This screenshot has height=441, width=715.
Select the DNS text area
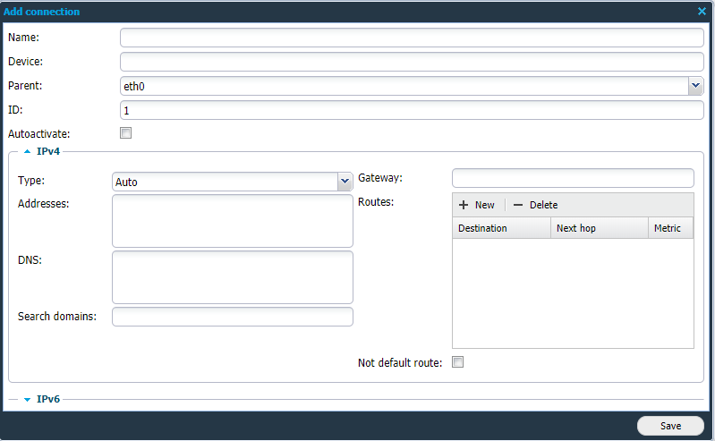pos(232,277)
